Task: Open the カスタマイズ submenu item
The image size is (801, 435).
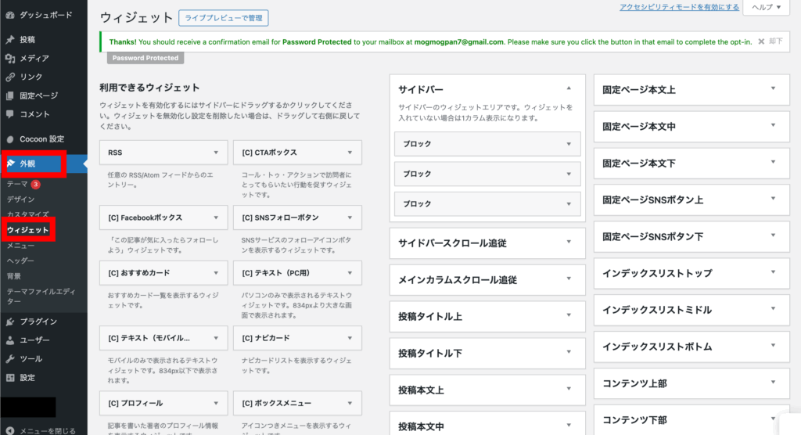Action: pyautogui.click(x=27, y=214)
